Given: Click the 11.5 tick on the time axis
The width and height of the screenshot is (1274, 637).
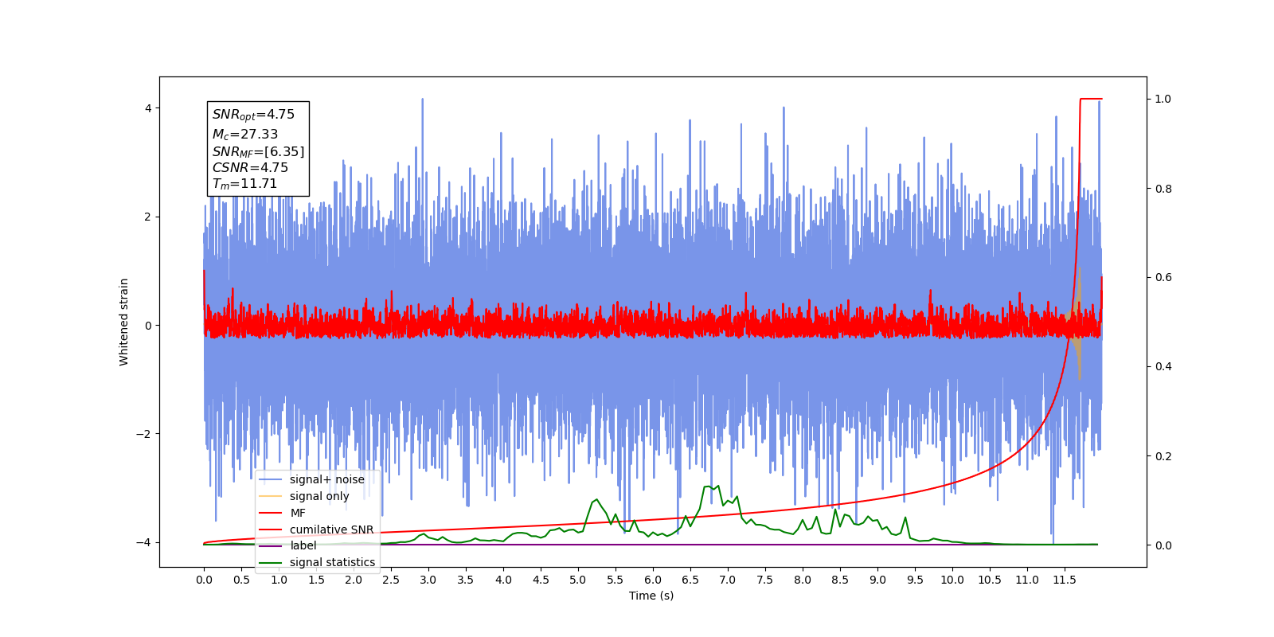Looking at the screenshot, I should click(1065, 580).
